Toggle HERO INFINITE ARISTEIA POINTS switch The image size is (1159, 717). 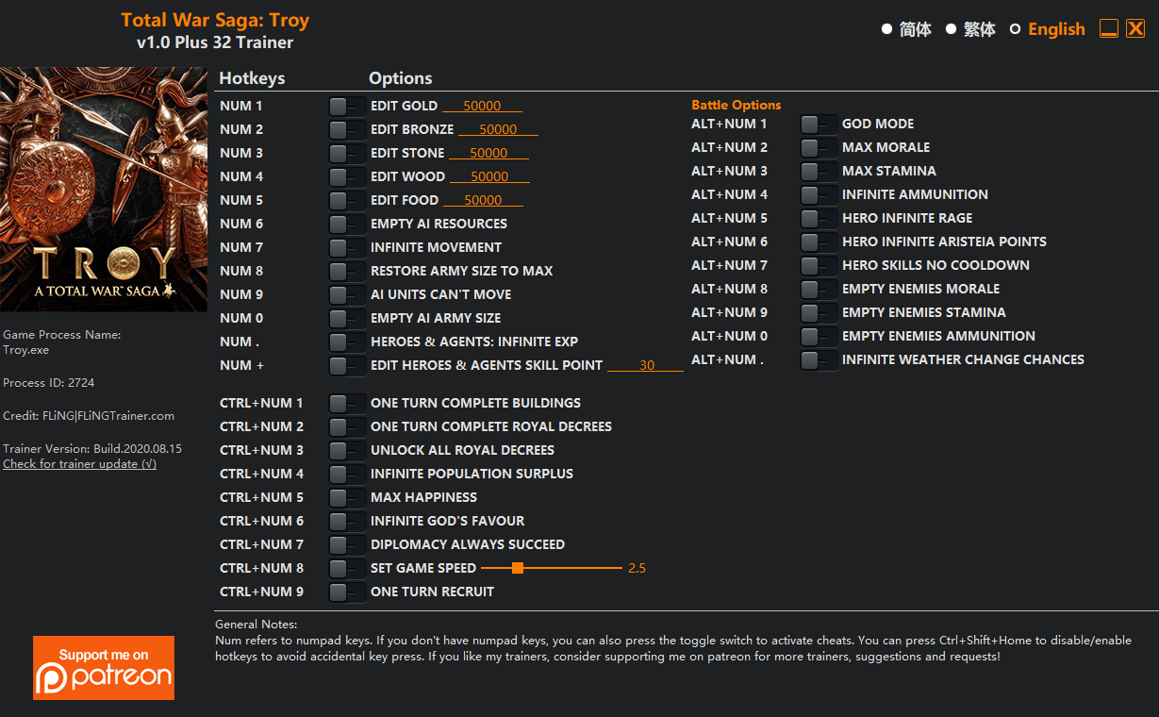coord(819,242)
